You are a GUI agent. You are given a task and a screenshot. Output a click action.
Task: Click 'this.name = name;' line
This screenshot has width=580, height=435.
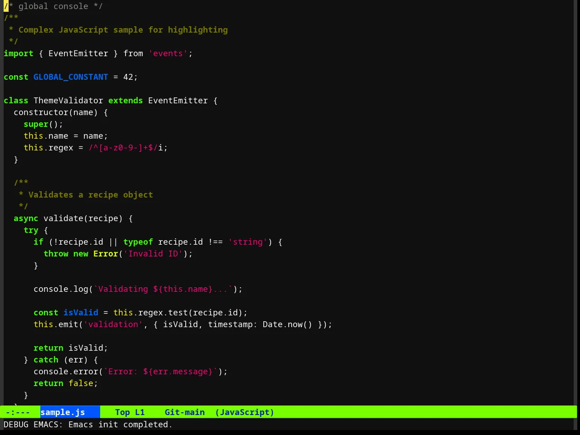[66, 136]
